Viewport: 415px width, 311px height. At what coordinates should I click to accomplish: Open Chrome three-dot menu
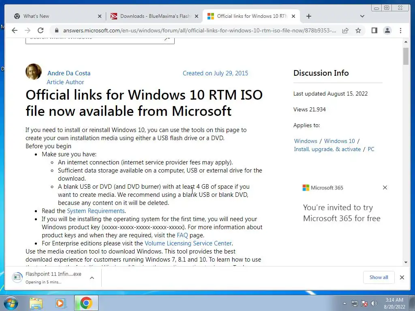point(400,30)
